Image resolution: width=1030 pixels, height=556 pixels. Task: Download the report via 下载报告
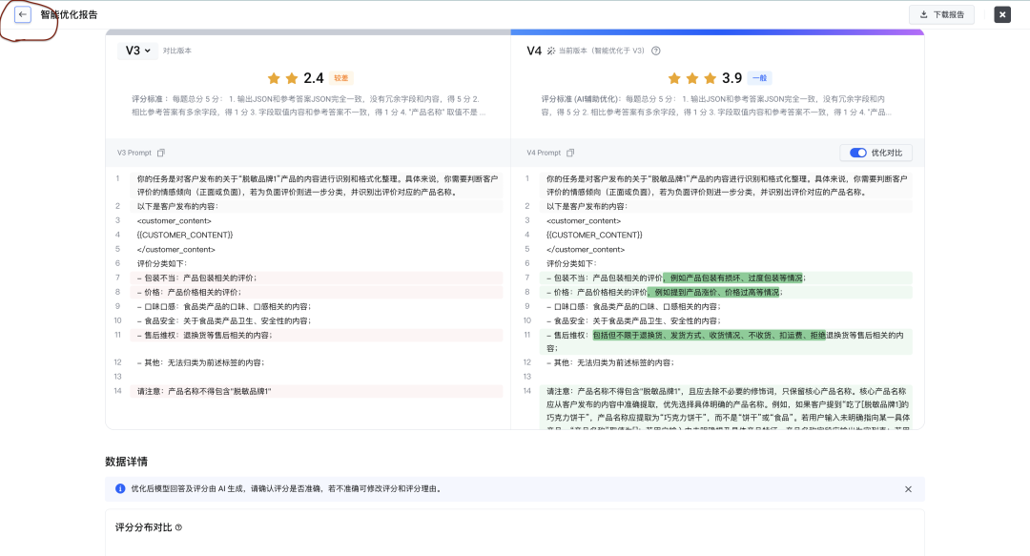(x=942, y=14)
